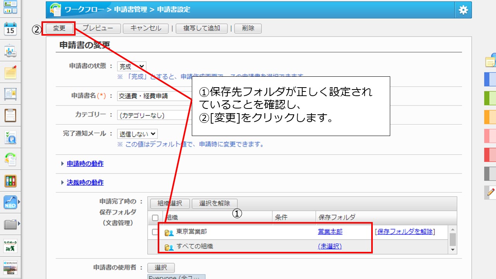Screen dimensions: 496x279
Task: Tick the checkbox for 東京営業部 row
Action: [155, 232]
